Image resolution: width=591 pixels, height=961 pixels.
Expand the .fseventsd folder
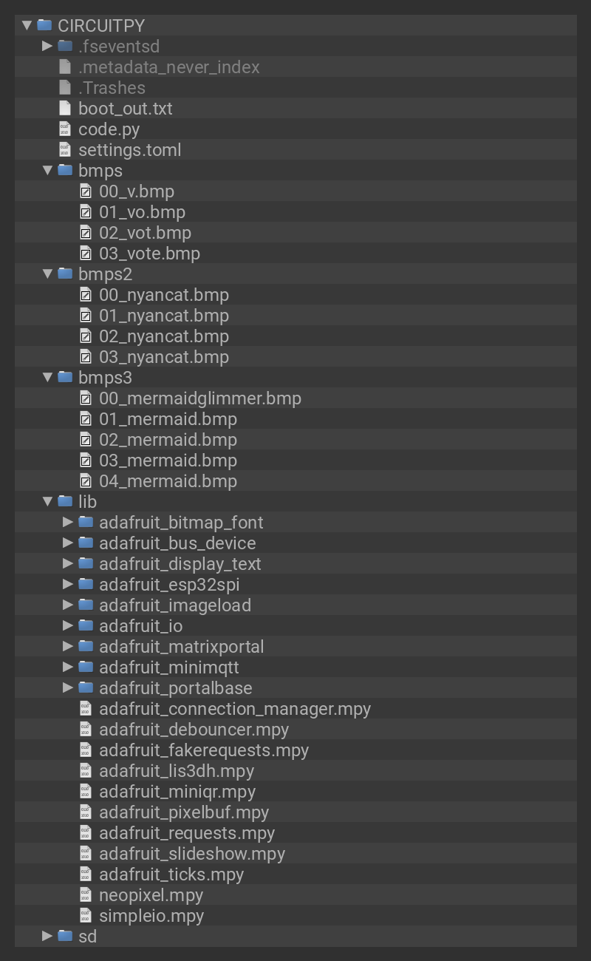47,46
